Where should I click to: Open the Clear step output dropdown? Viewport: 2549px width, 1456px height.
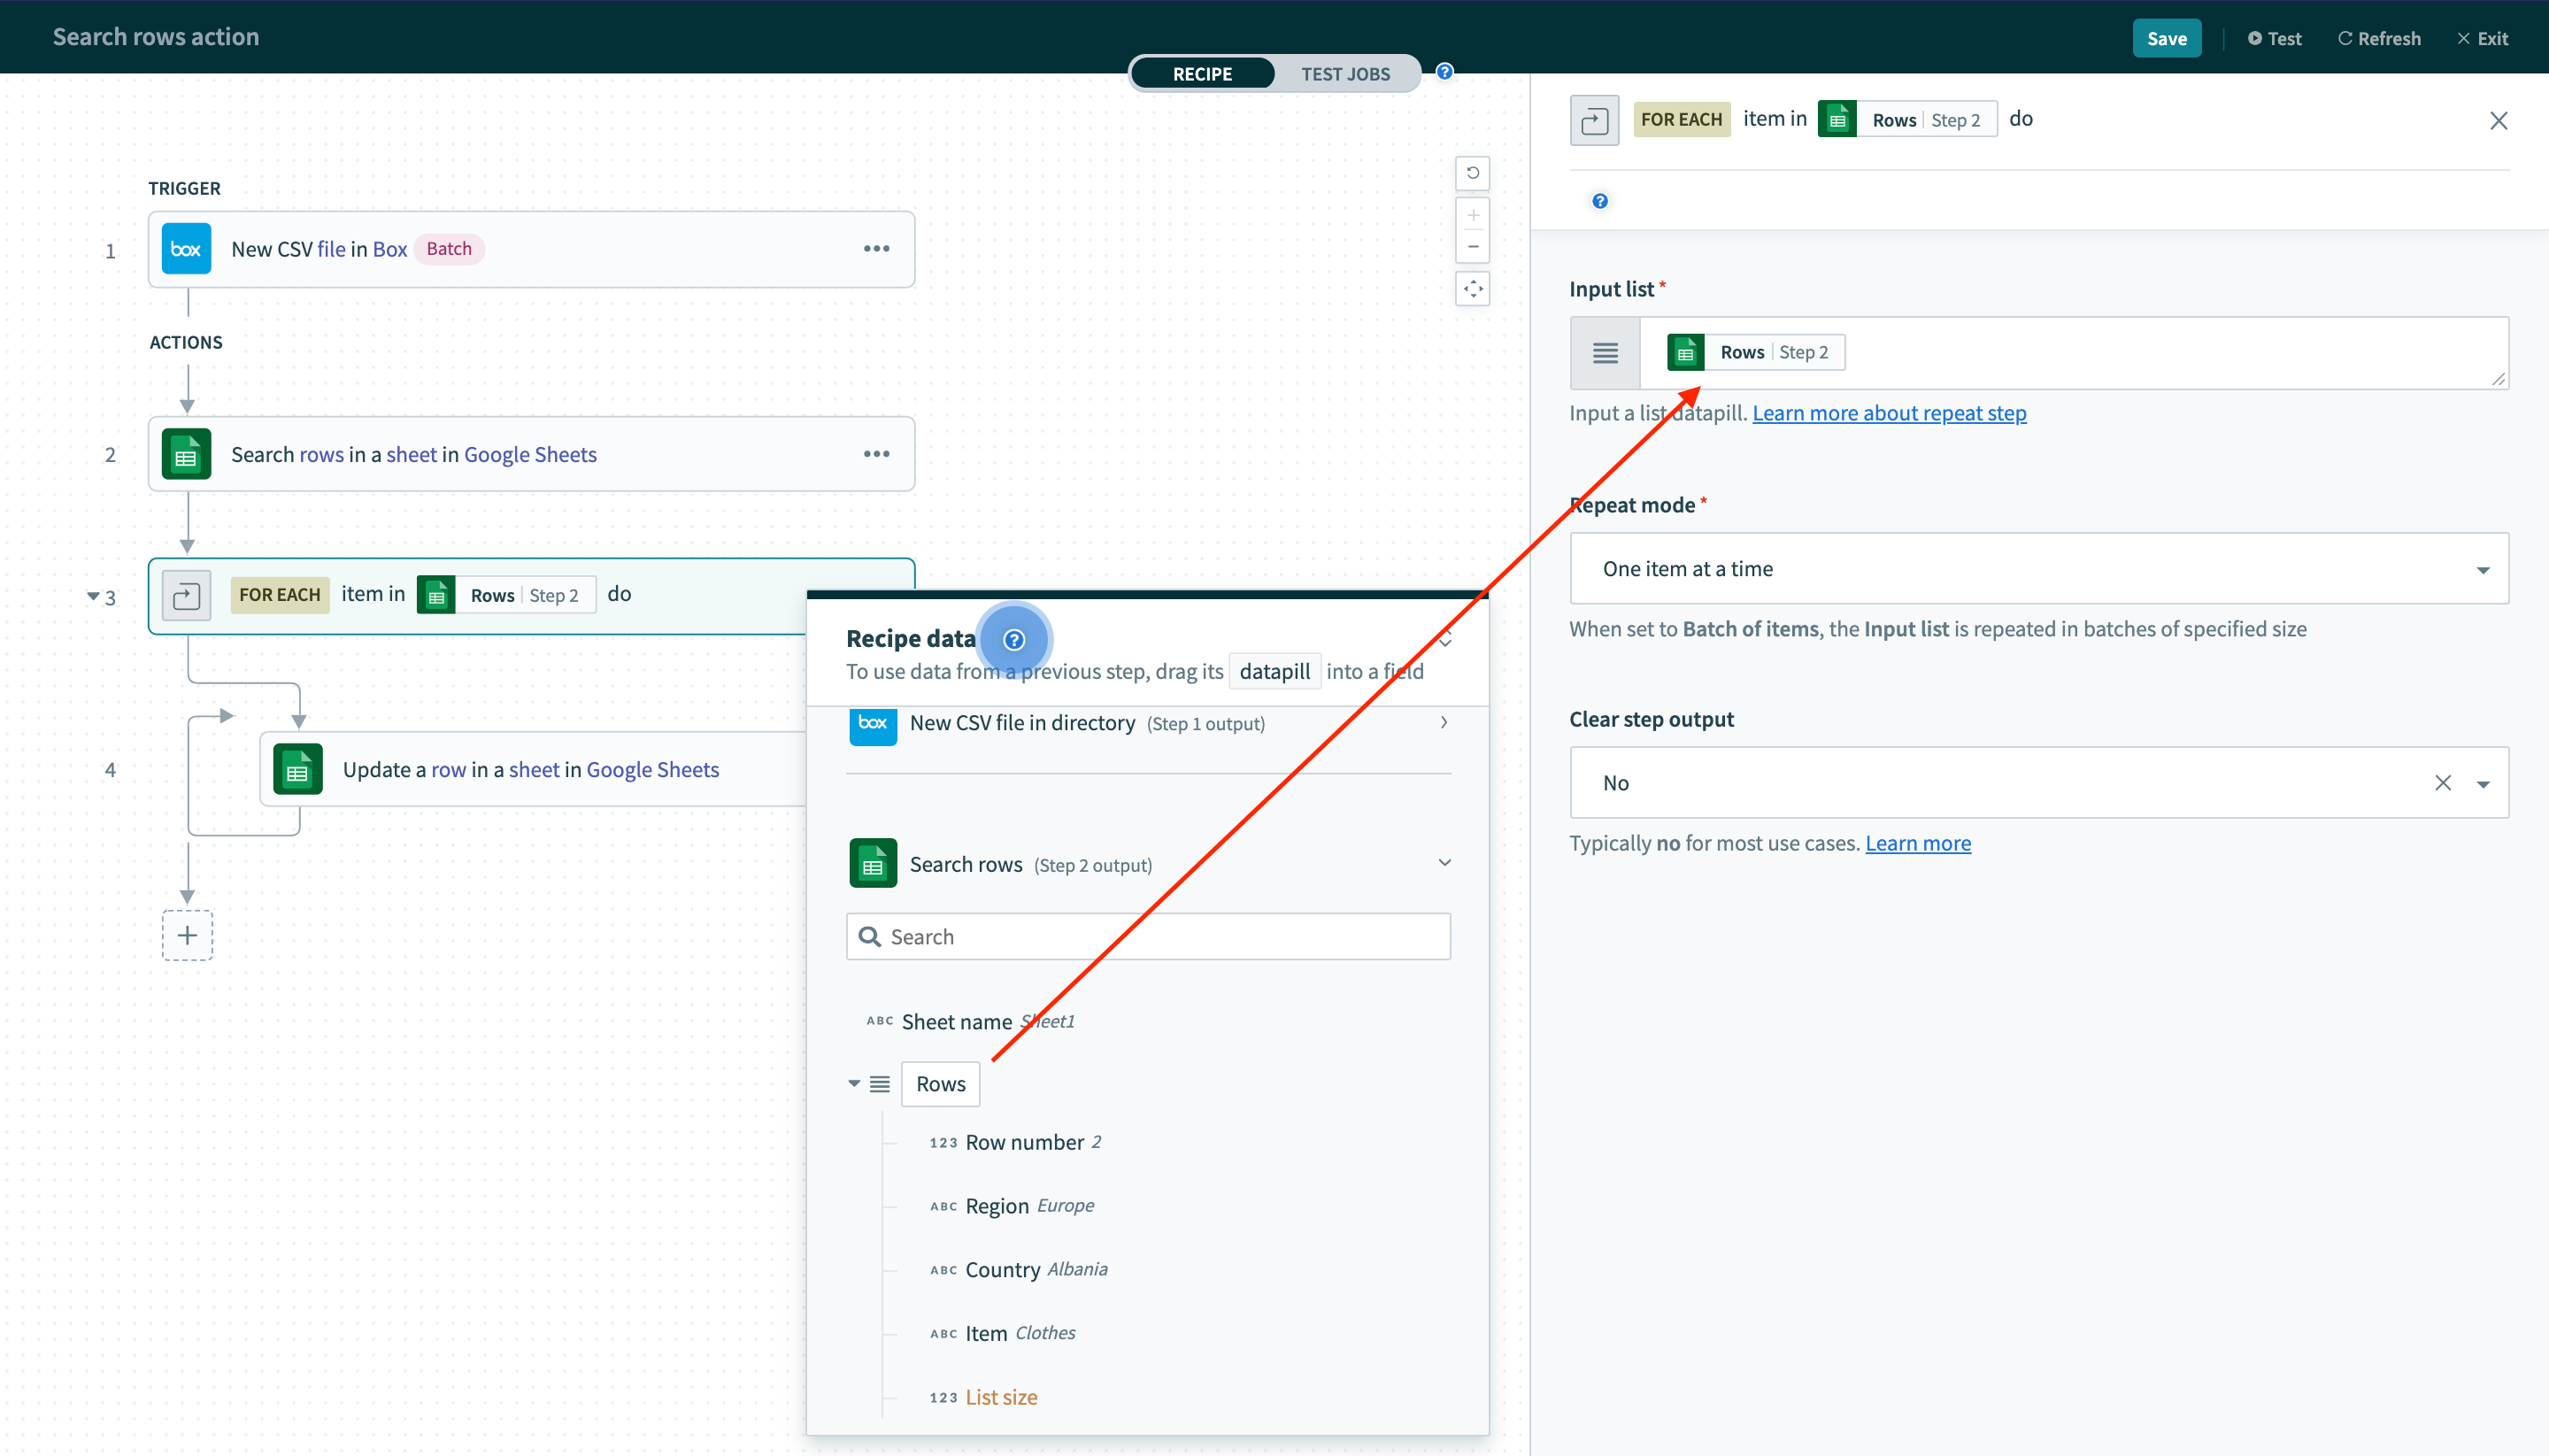pyautogui.click(x=2484, y=783)
